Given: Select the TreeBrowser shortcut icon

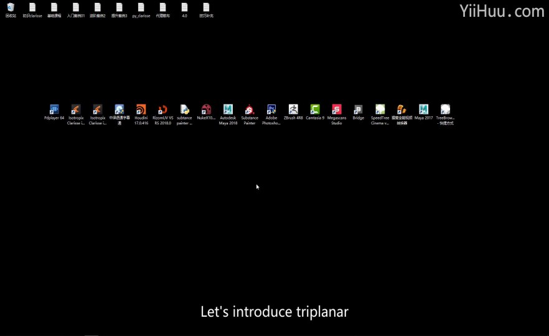Looking at the screenshot, I should tap(446, 114).
